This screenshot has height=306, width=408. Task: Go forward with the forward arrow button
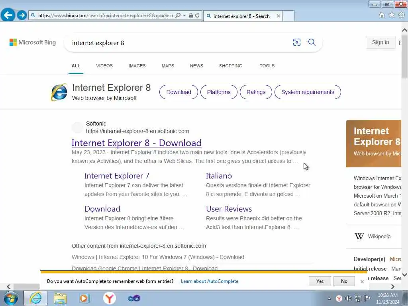point(22,15)
